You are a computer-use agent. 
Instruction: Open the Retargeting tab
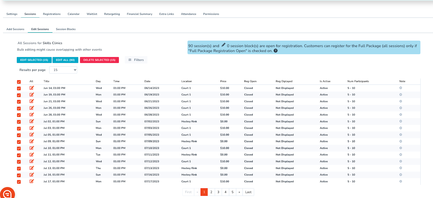(112, 14)
